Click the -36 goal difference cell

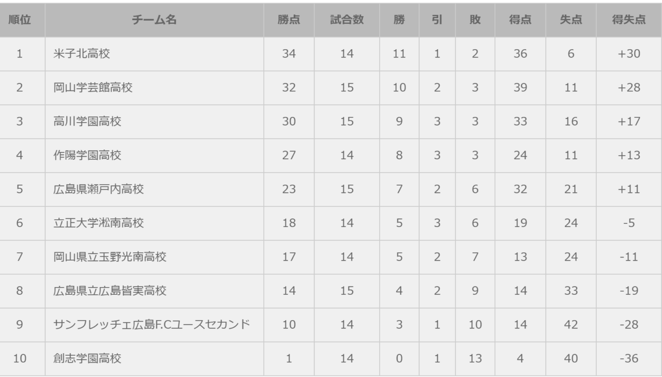coord(628,358)
